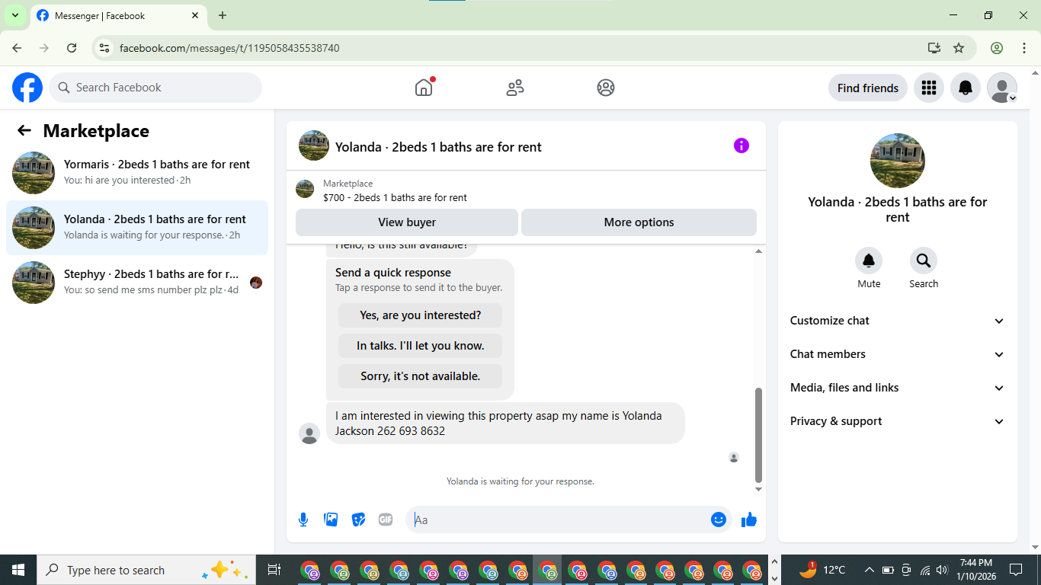Send quick reply 'Yes, are you interested?'
This screenshot has width=1041, height=585.
(x=421, y=315)
